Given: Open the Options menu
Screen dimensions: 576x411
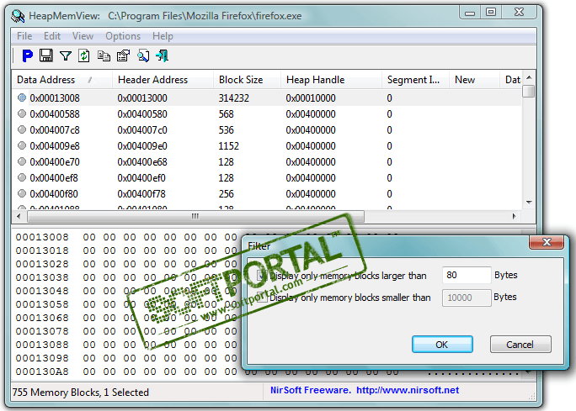Looking at the screenshot, I should 123,36.
